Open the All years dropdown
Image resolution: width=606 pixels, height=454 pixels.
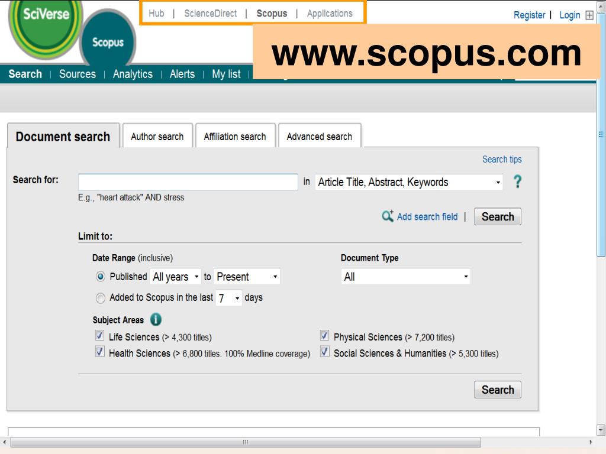pos(175,277)
